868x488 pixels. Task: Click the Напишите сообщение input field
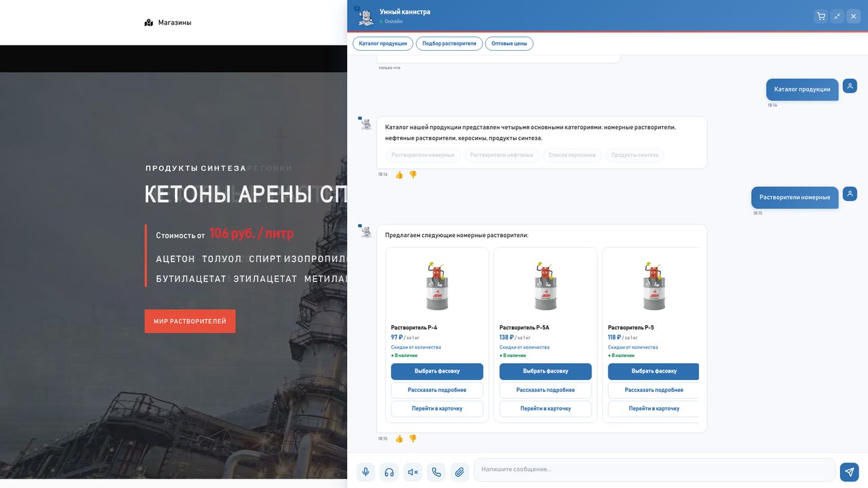point(654,469)
